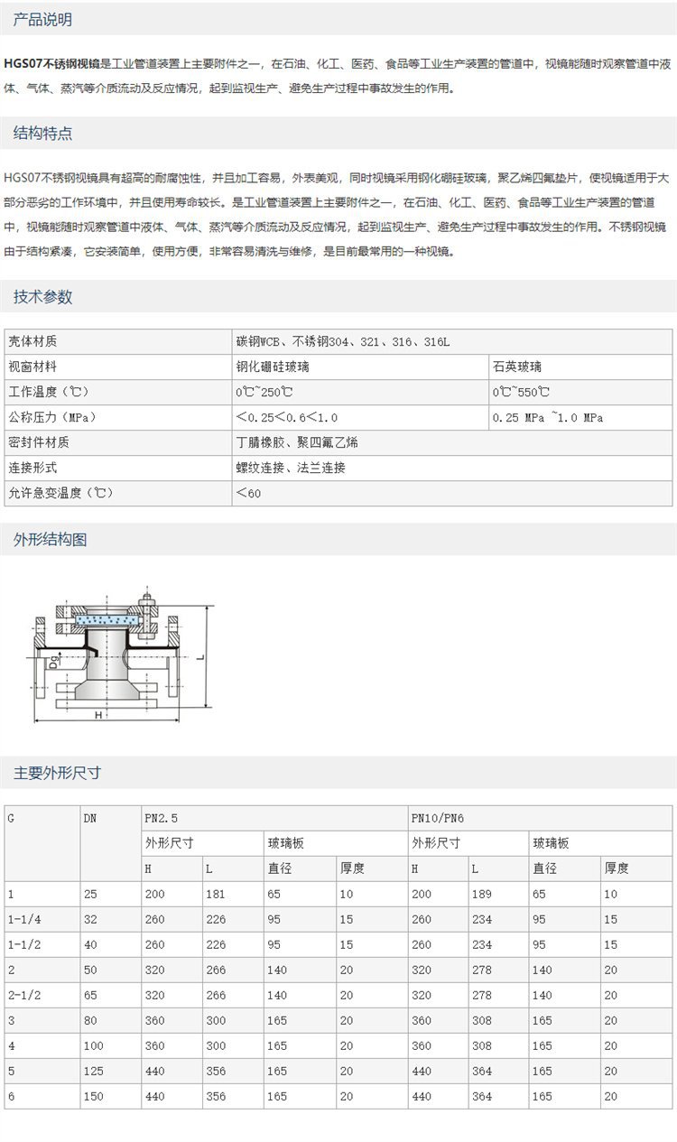Select the 密封件材质 label cell
Image resolution: width=677 pixels, height=1142 pixels.
point(118,442)
